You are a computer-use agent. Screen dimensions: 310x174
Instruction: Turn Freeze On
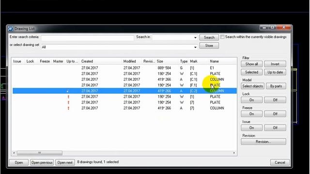pos(251,114)
